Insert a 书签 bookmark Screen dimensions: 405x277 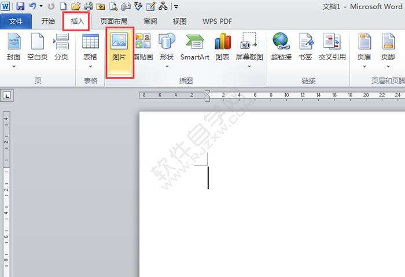point(305,47)
